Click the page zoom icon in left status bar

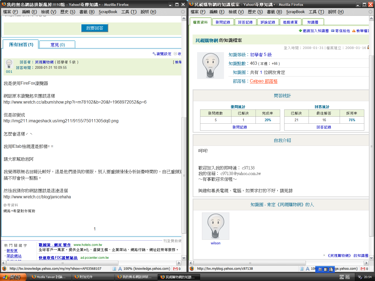(x=120, y=269)
